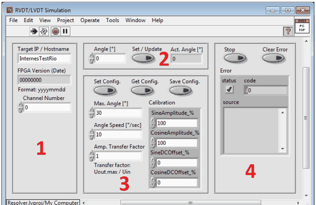Viewport: 316px width, 205px height.
Task: Click the Angle [°] input field
Action: 110,58
